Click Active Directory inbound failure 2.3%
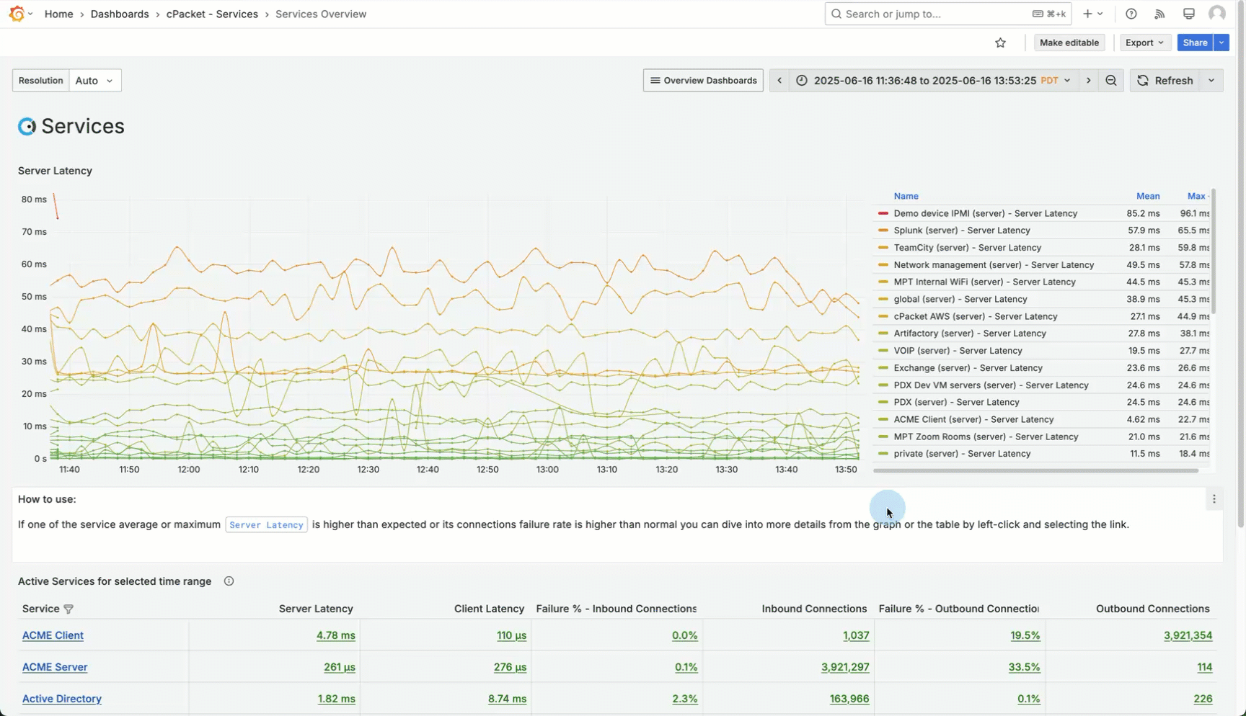The image size is (1246, 716). pyautogui.click(x=685, y=699)
